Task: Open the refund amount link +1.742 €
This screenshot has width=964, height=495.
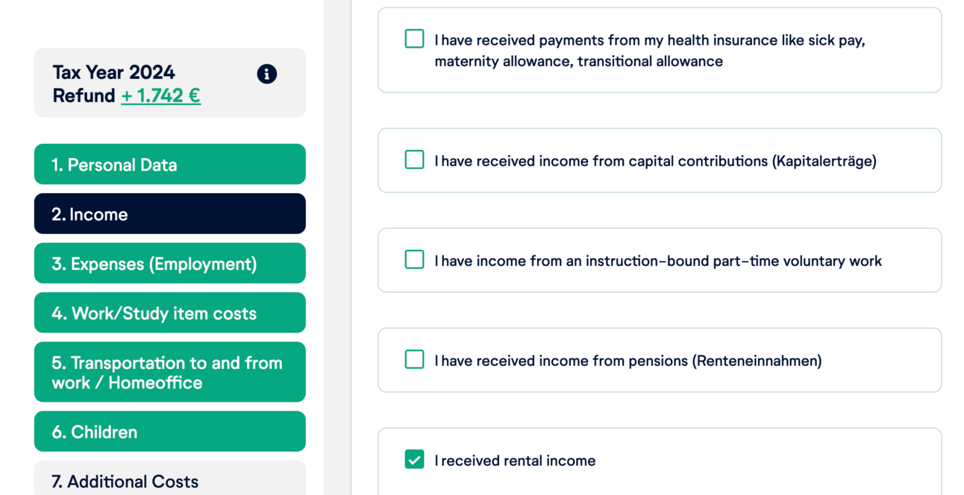Action: 160,96
